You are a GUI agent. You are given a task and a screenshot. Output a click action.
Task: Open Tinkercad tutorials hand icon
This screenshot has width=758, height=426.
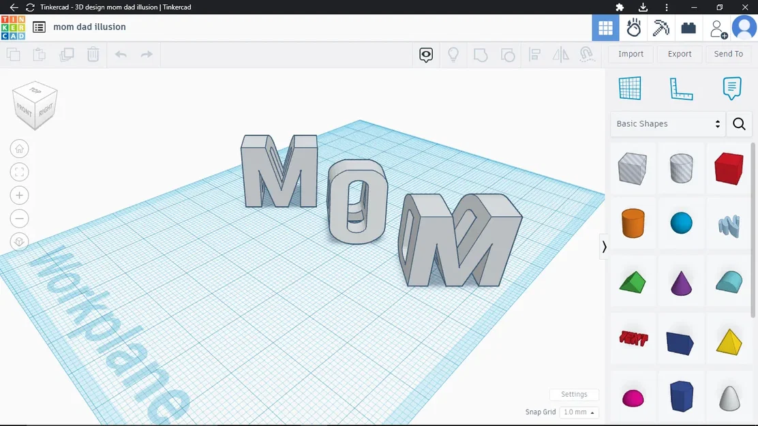pyautogui.click(x=633, y=27)
